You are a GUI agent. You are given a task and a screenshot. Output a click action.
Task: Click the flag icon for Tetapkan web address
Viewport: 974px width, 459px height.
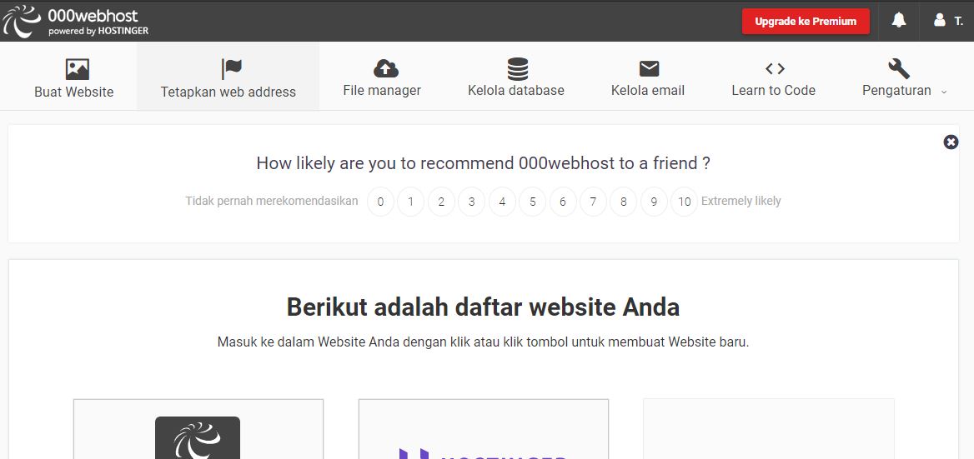(231, 69)
